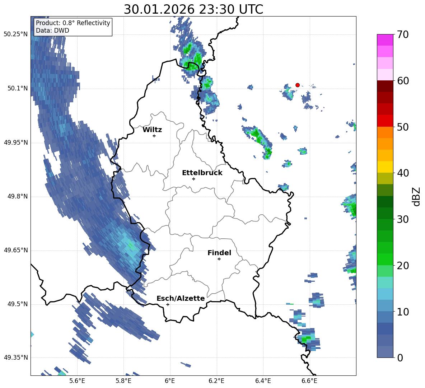Select the Wiltz label on the map
This screenshot has width=425, height=388.
(x=152, y=130)
